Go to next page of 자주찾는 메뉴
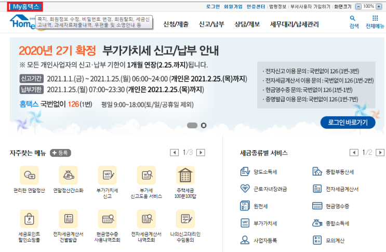This screenshot has height=252, width=386. 201,153
